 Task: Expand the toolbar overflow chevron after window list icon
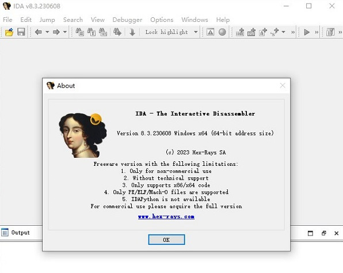[x=340, y=32]
